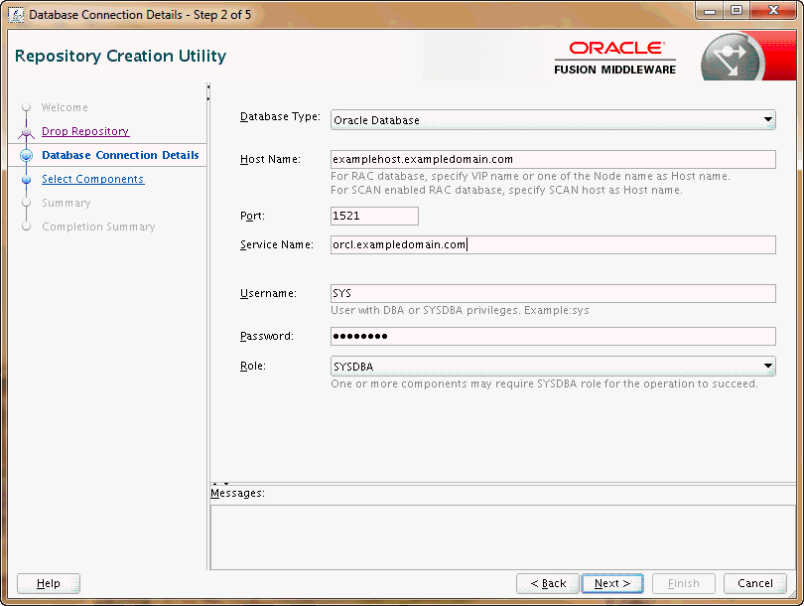Click the Service Name input field

(x=553, y=244)
